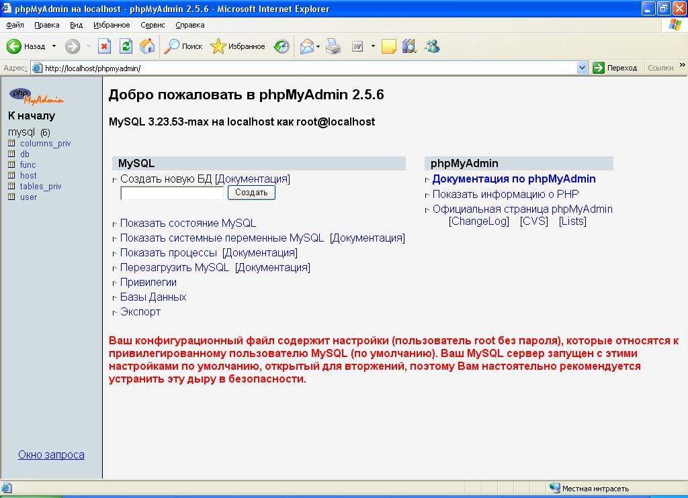Open the Привилегии link

[148, 282]
